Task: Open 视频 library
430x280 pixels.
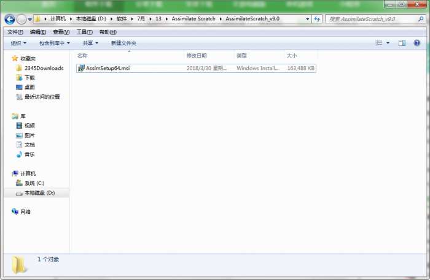Action: coord(29,126)
